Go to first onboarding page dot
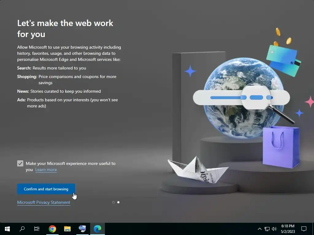 pyautogui.click(x=113, y=202)
